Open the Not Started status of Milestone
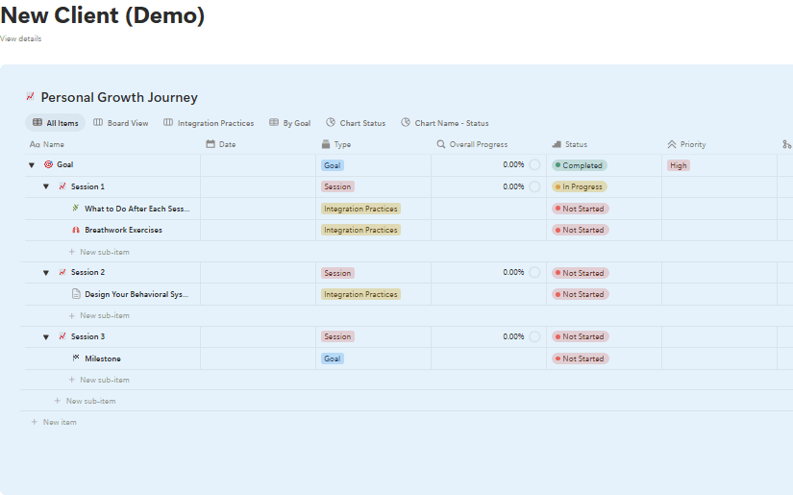 [x=580, y=359]
